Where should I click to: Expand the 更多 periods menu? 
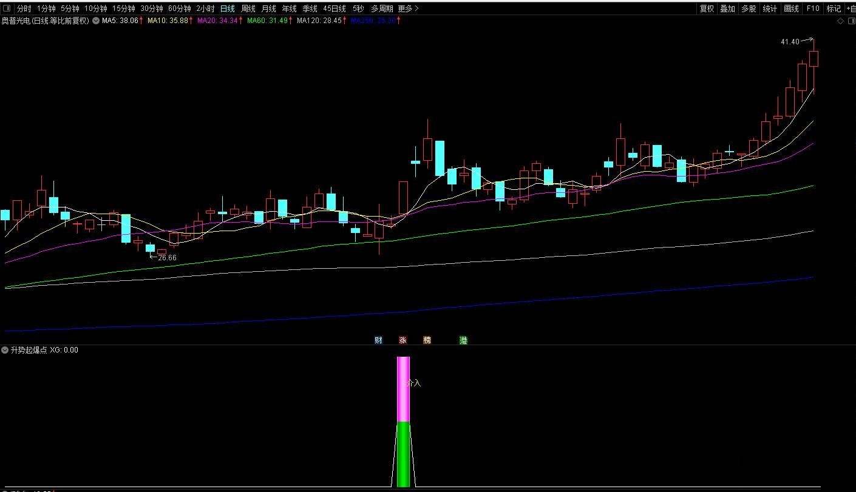pyautogui.click(x=408, y=8)
